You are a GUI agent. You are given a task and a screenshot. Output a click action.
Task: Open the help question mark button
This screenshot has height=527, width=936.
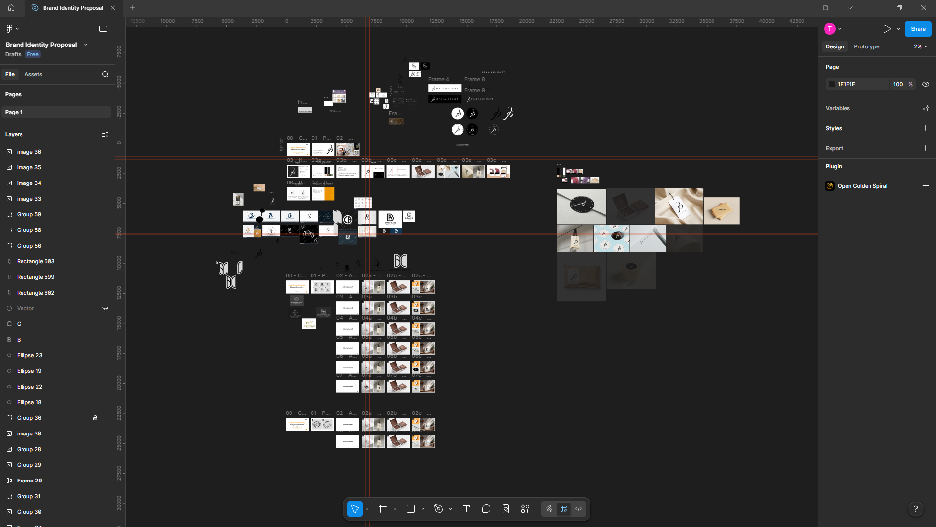(x=916, y=509)
